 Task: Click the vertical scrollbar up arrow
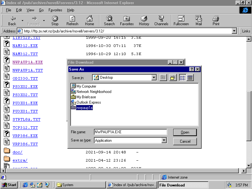point(249,39)
